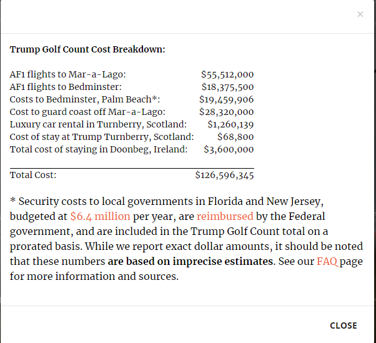
Task: Click the $1,260,139 amount
Action: (x=230, y=124)
